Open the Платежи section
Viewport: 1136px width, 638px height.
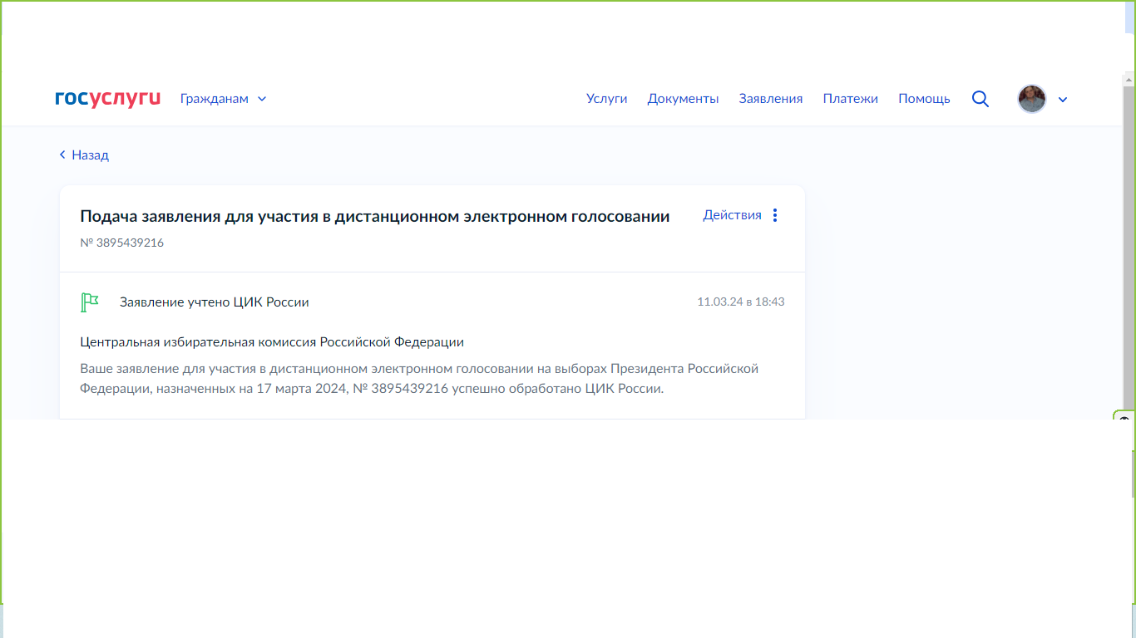(x=851, y=99)
